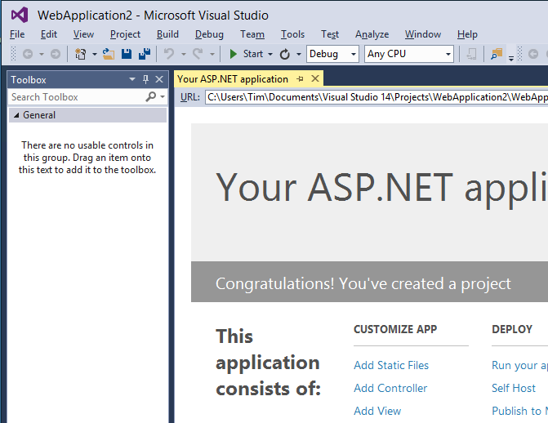Image resolution: width=548 pixels, height=423 pixels.
Task: Click the Add Static Files link
Action: 391,365
